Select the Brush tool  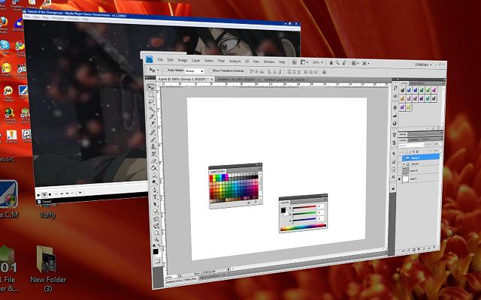(x=153, y=139)
